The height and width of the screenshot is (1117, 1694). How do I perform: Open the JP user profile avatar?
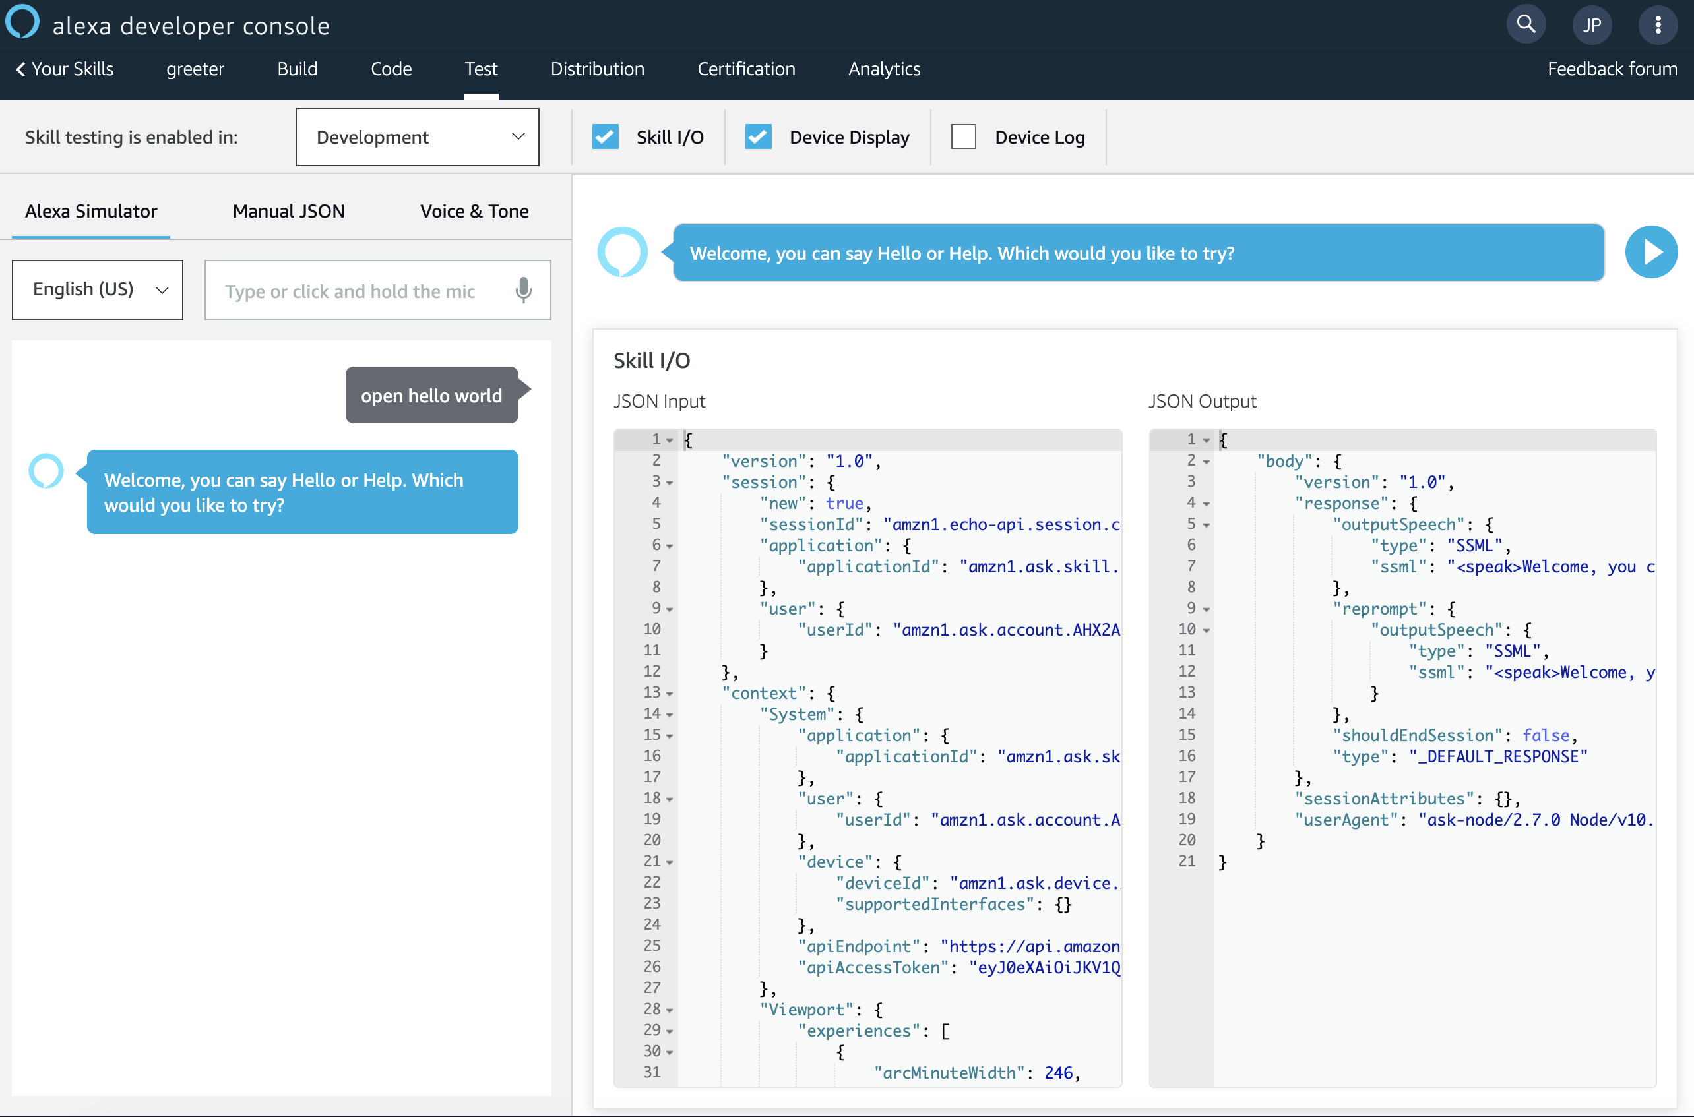(1591, 25)
